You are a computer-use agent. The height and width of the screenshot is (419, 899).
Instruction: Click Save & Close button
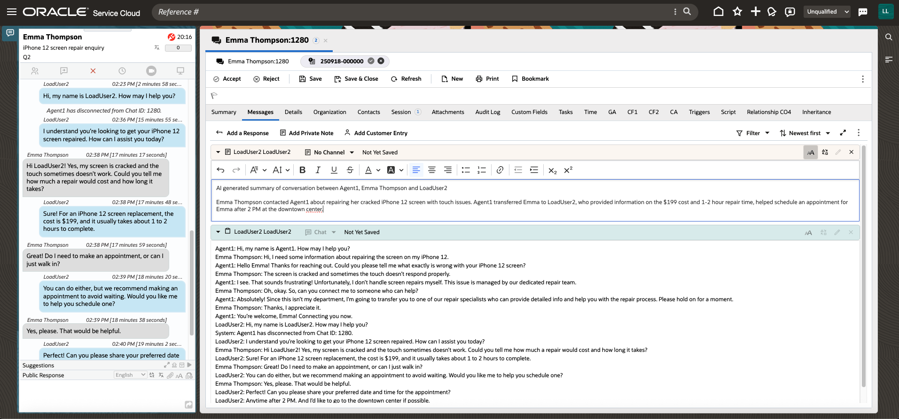pyautogui.click(x=356, y=79)
